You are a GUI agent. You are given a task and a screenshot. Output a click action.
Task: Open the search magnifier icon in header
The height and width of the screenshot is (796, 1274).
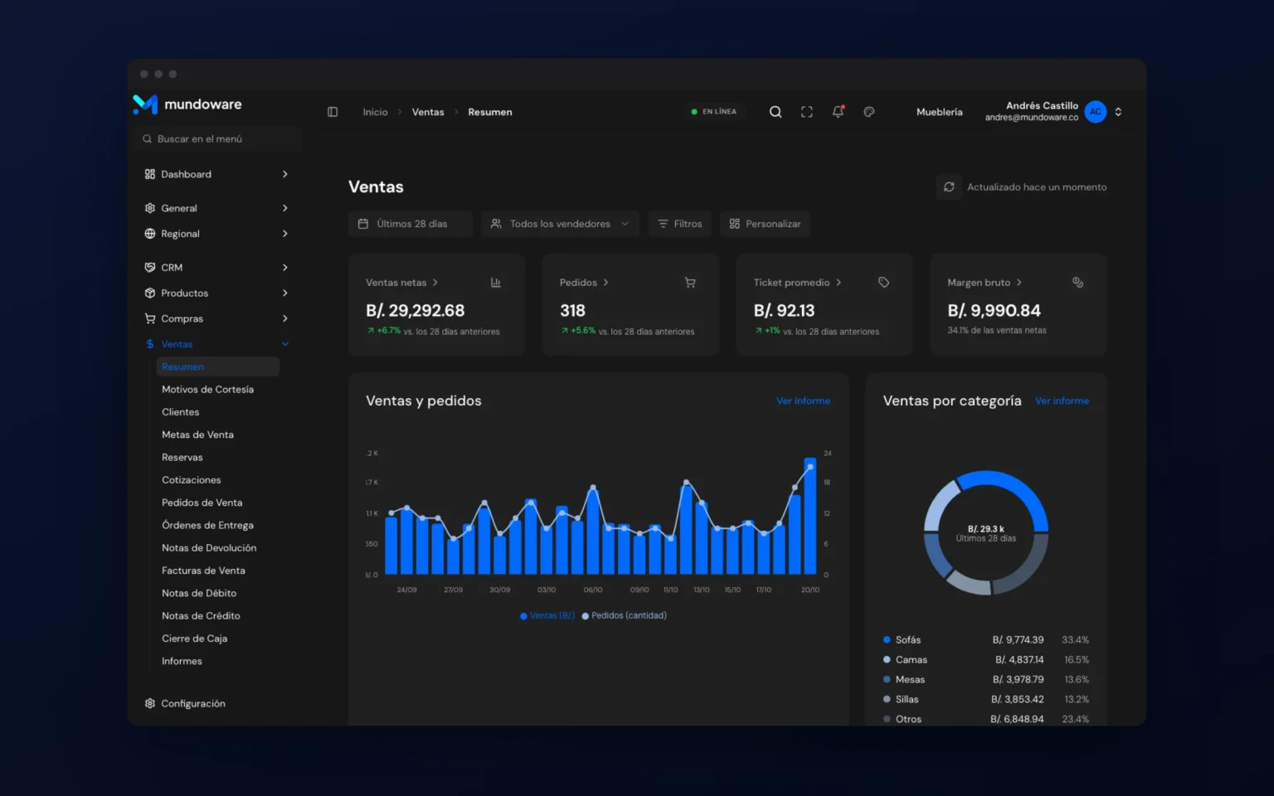pyautogui.click(x=776, y=112)
